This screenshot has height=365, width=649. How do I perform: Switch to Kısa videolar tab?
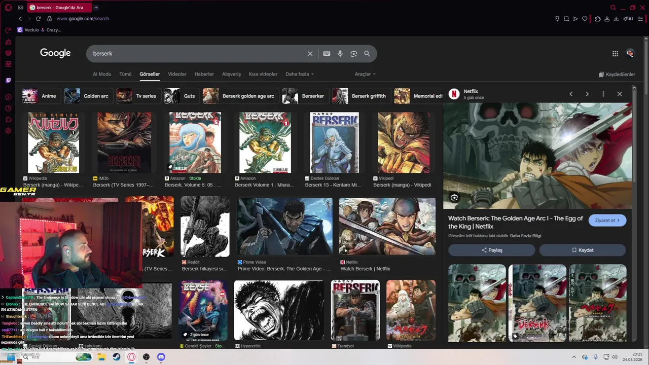[x=263, y=74]
